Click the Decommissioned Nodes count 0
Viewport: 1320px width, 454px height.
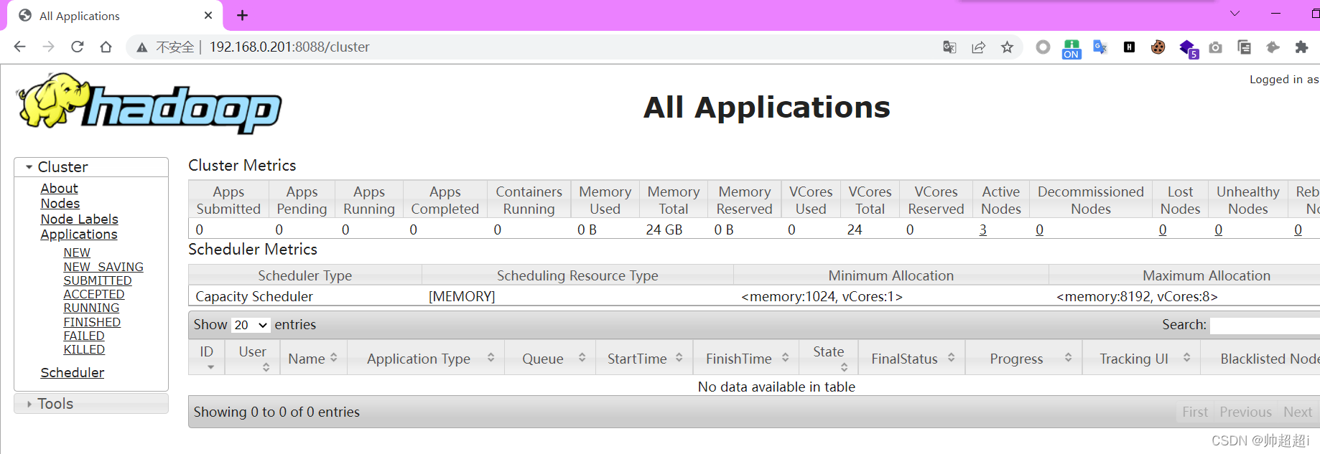point(1039,230)
